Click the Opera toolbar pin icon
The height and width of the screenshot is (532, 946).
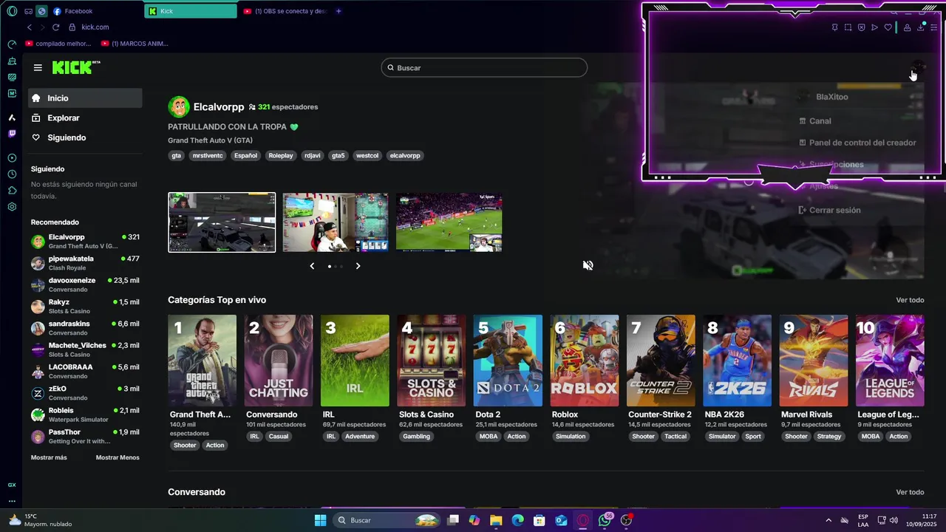coord(834,27)
